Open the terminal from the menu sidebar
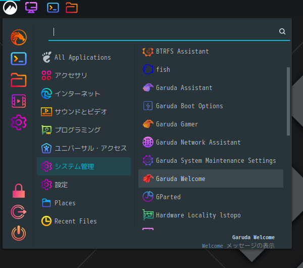Screen dimensions: 303x268 point(19,59)
